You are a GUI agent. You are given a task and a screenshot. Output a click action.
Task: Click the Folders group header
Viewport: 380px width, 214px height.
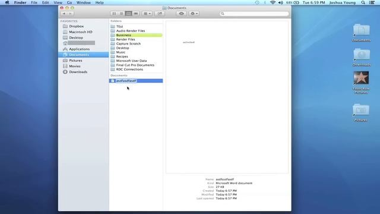(x=116, y=21)
